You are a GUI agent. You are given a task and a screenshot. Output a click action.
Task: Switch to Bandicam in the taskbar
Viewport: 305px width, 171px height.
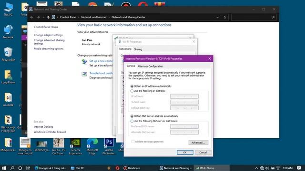pos(132,168)
